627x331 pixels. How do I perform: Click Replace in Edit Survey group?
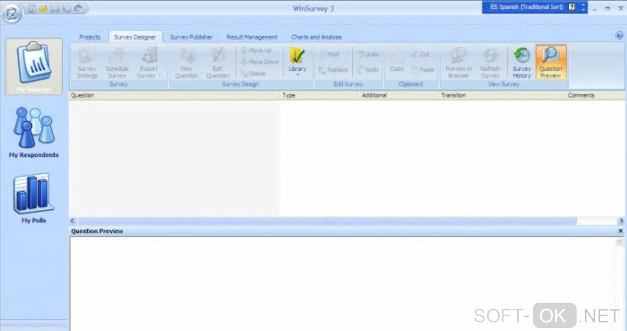pos(333,70)
